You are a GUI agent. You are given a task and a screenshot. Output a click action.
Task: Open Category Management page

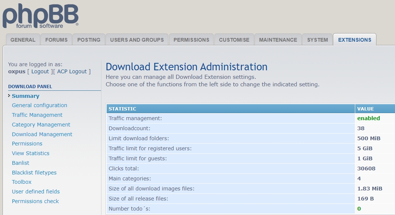pyautogui.click(x=41, y=125)
